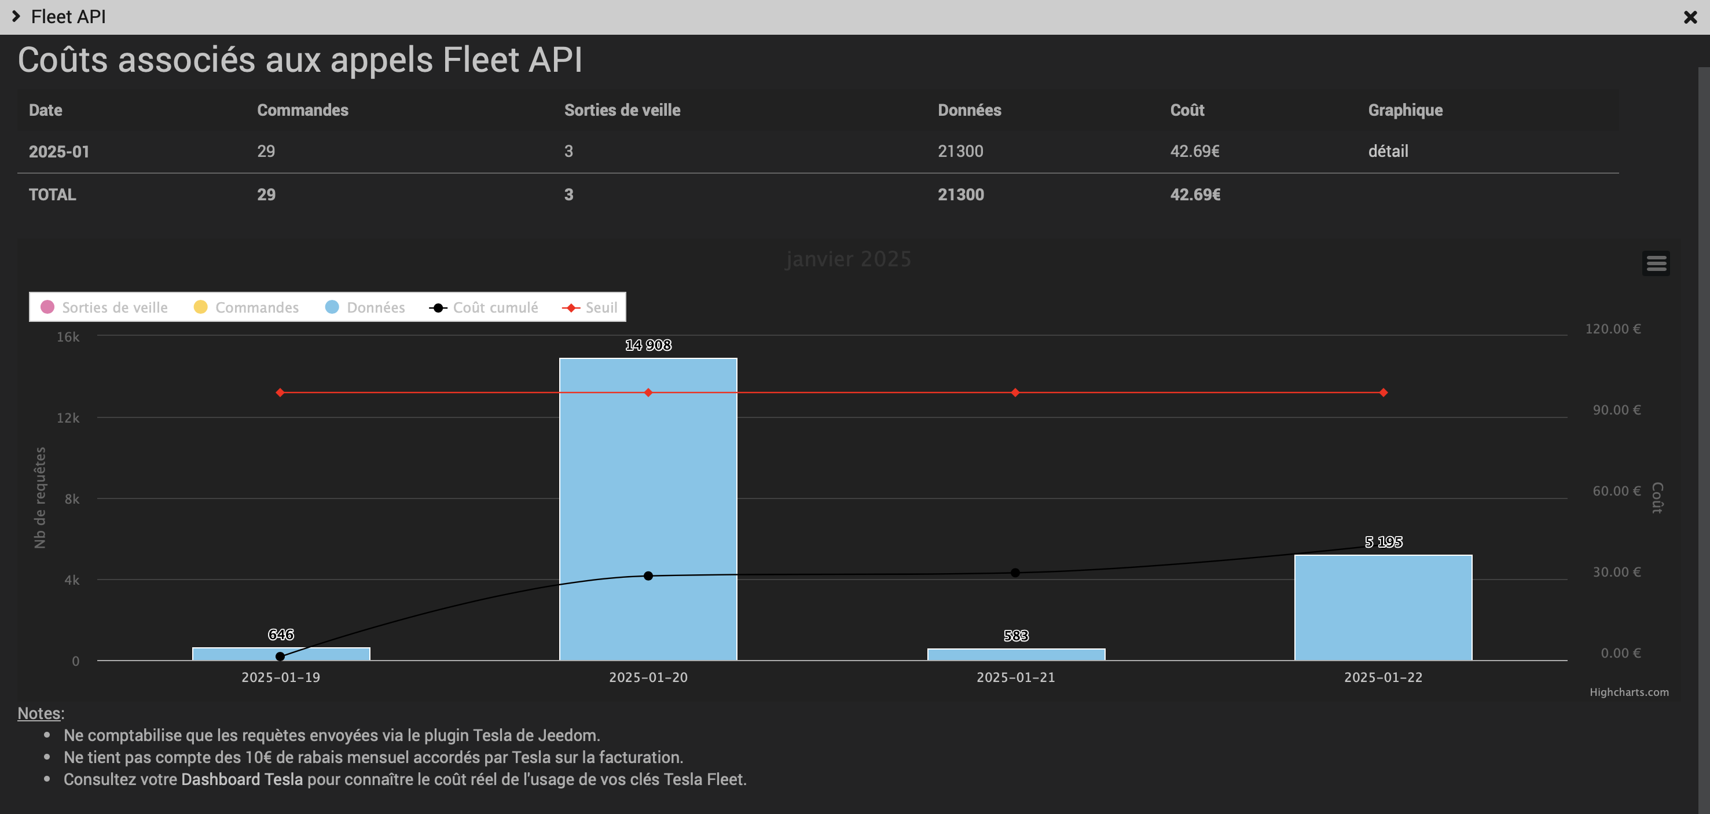Open the Highcharts hamburger export menu
1710x814 pixels.
tap(1656, 263)
